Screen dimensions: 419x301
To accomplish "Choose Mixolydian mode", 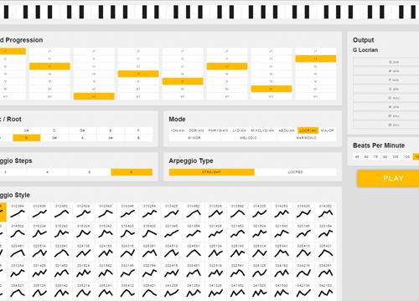I will click(262, 130).
